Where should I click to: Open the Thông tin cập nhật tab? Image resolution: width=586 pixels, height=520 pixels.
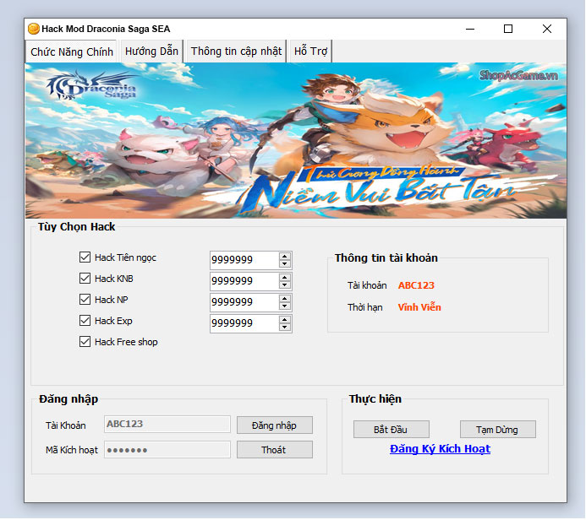pos(236,51)
